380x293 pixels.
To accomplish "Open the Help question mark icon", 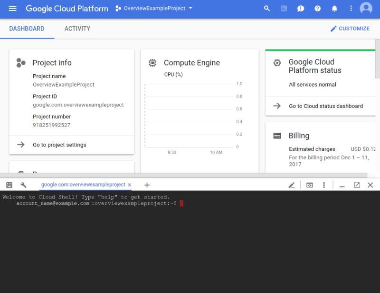I will pos(317,8).
